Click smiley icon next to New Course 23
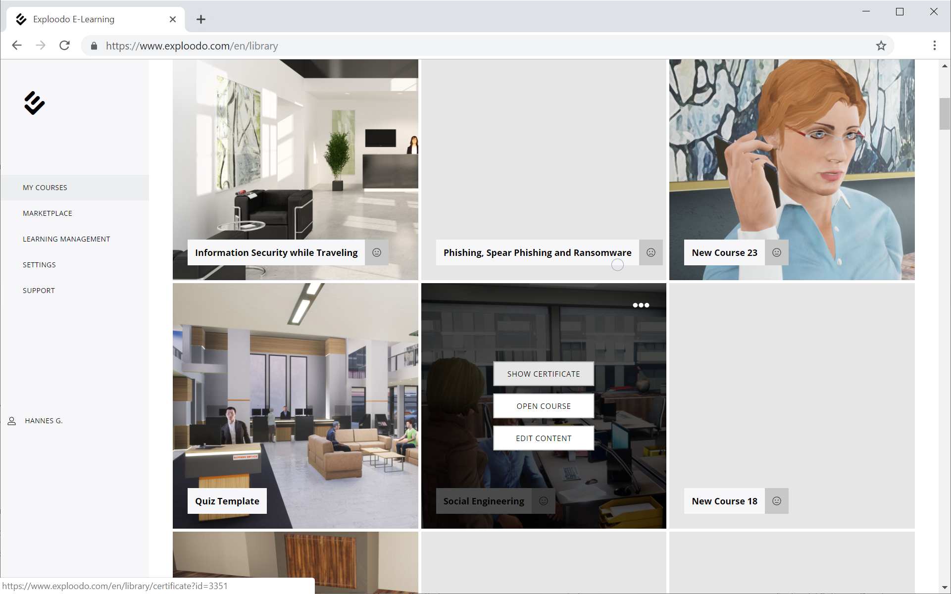The width and height of the screenshot is (951, 594). coord(776,252)
